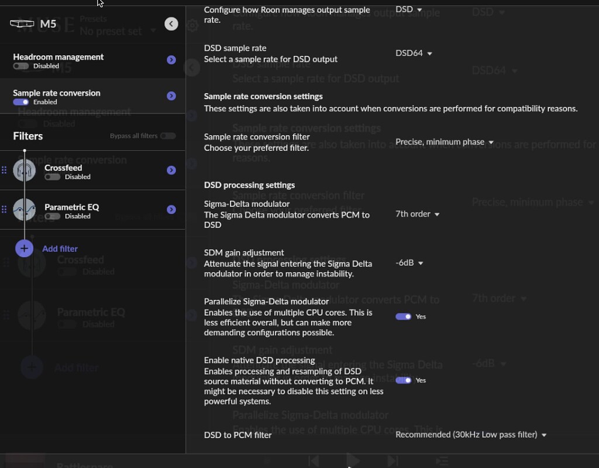The width and height of the screenshot is (599, 468).
Task: Enable the Headroom management toggle
Action: pyautogui.click(x=20, y=66)
